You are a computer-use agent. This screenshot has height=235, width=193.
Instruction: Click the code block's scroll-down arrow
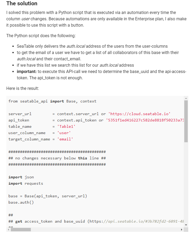tap(186, 225)
